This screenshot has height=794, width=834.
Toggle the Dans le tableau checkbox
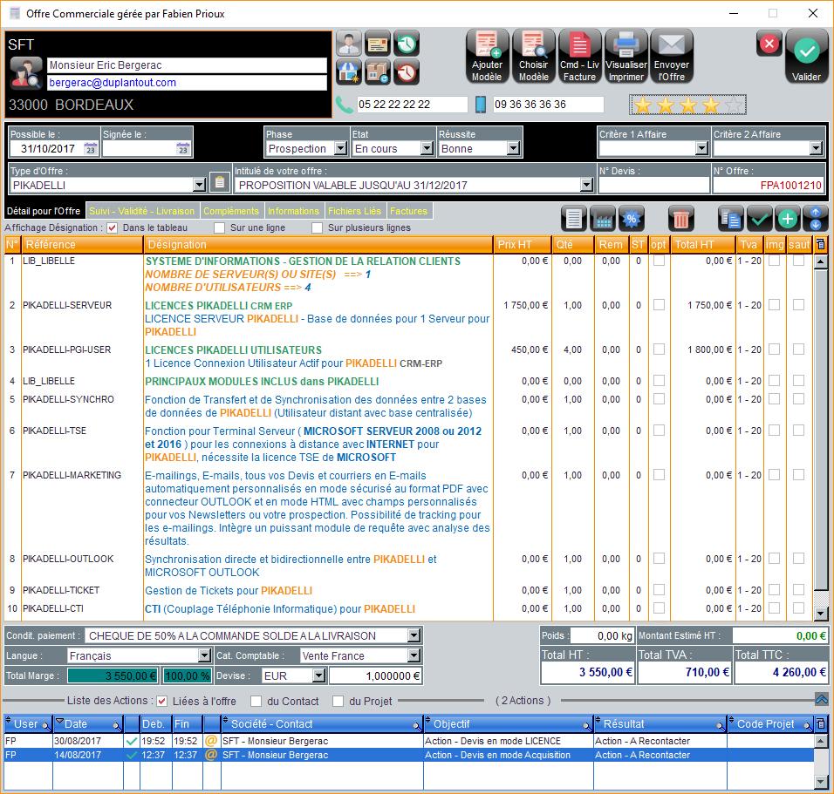click(113, 228)
